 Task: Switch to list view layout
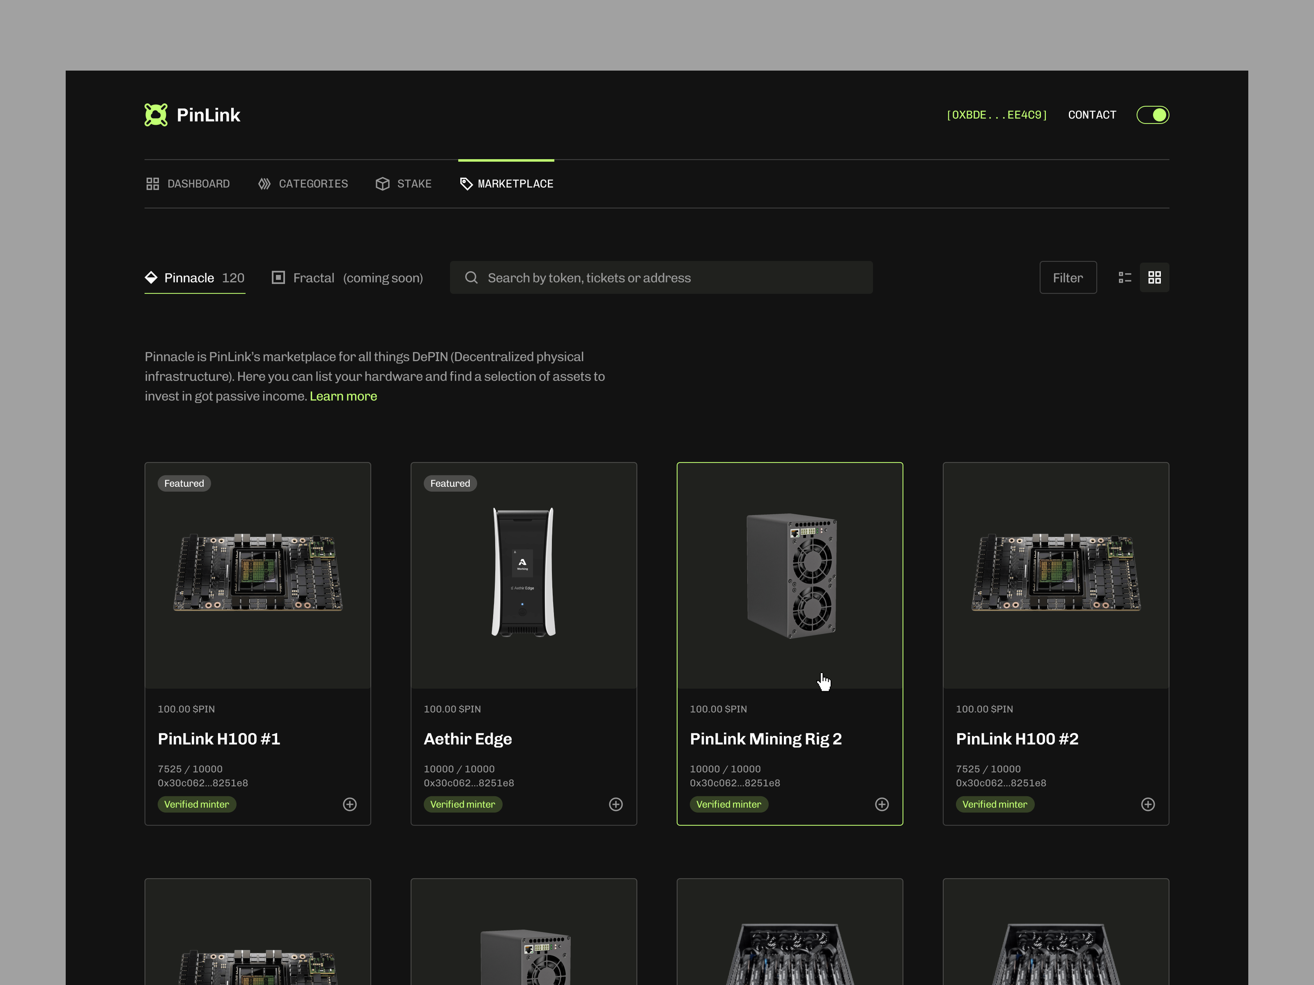point(1125,277)
